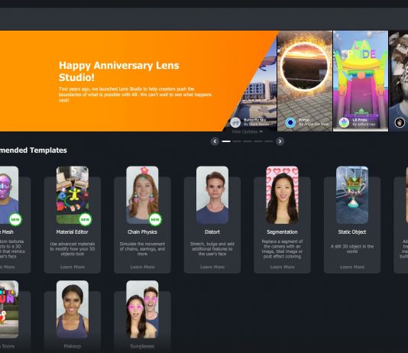Open the Makeup template image
Screen dimensions: 408x353
[73, 309]
